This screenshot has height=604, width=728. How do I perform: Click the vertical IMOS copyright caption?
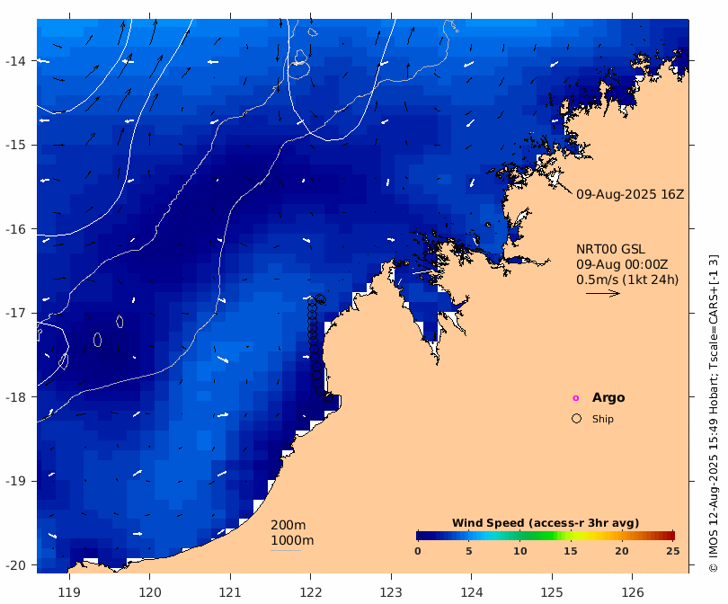pos(713,413)
